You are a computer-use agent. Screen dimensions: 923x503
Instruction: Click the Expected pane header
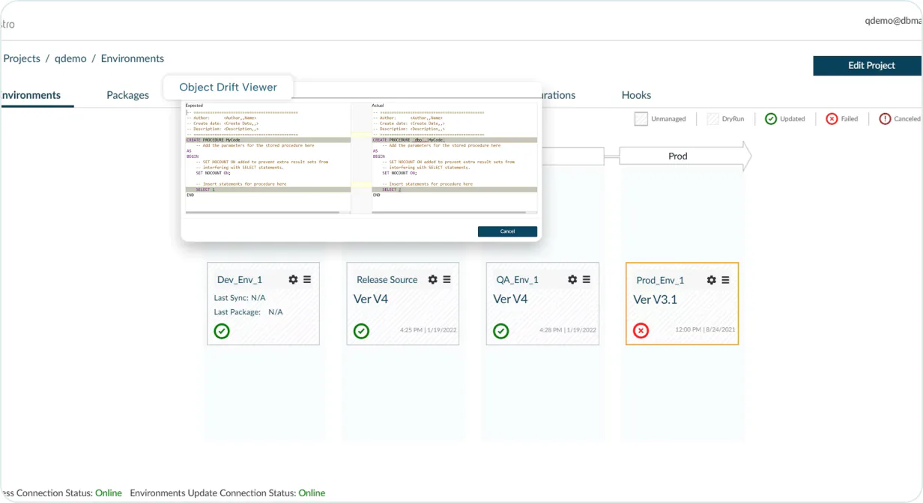point(194,106)
